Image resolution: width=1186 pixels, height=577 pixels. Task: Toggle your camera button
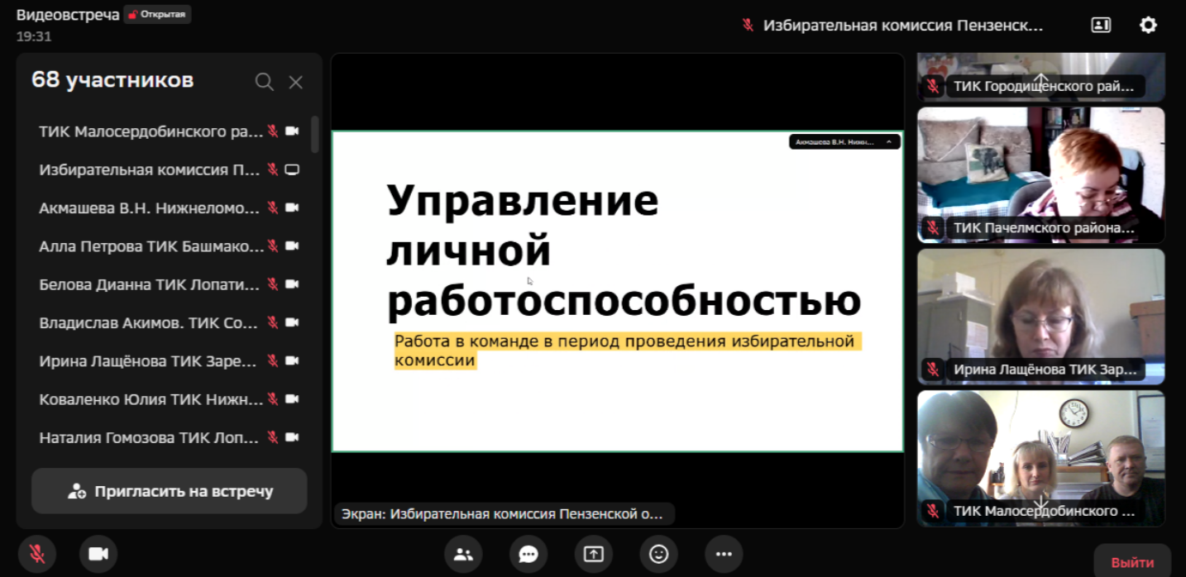(98, 554)
